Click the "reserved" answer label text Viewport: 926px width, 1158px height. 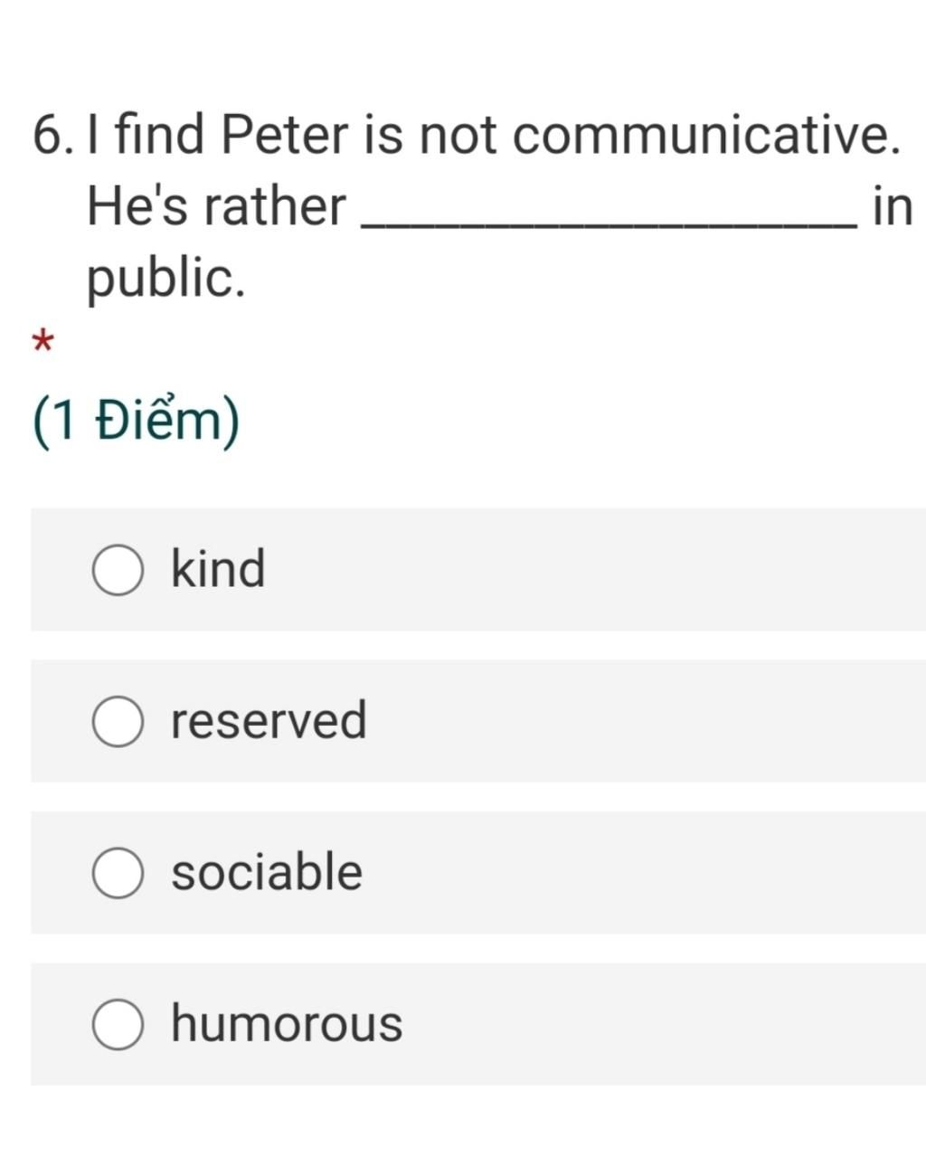(x=269, y=720)
